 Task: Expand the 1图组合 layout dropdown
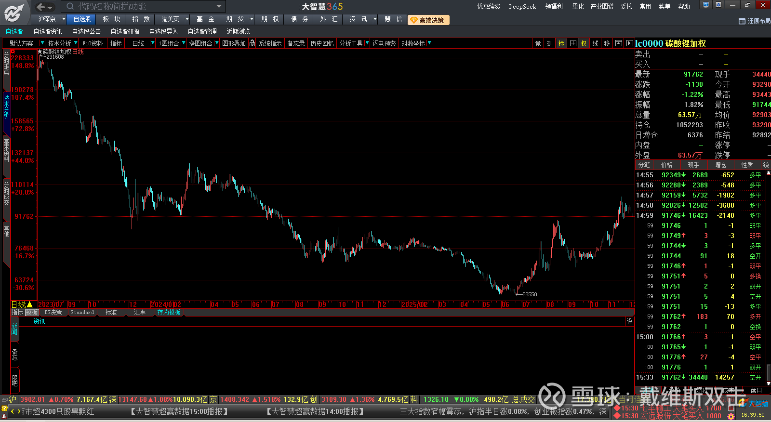pyautogui.click(x=183, y=43)
